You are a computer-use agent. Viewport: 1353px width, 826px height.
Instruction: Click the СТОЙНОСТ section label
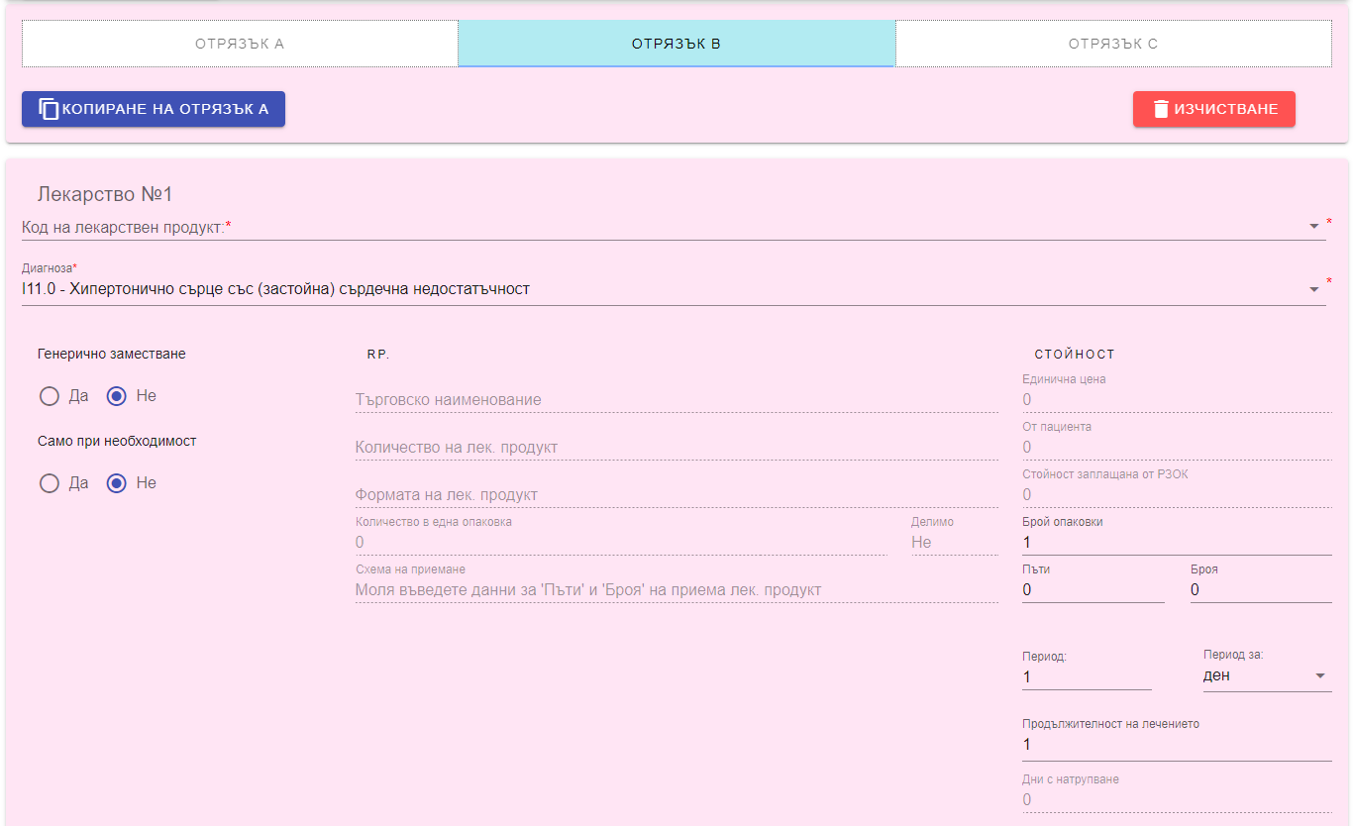(1075, 355)
